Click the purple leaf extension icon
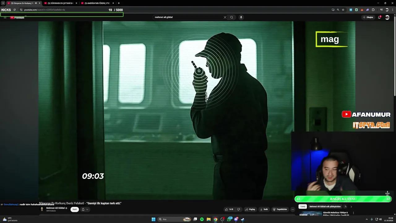This screenshot has height=223, width=396. (368, 10)
